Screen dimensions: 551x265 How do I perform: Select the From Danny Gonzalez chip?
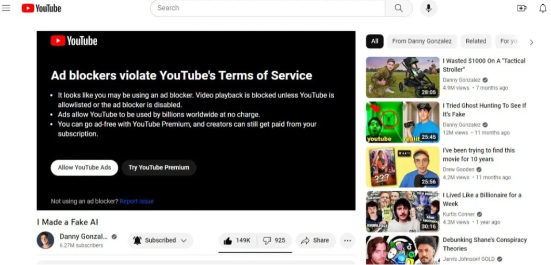click(x=422, y=41)
